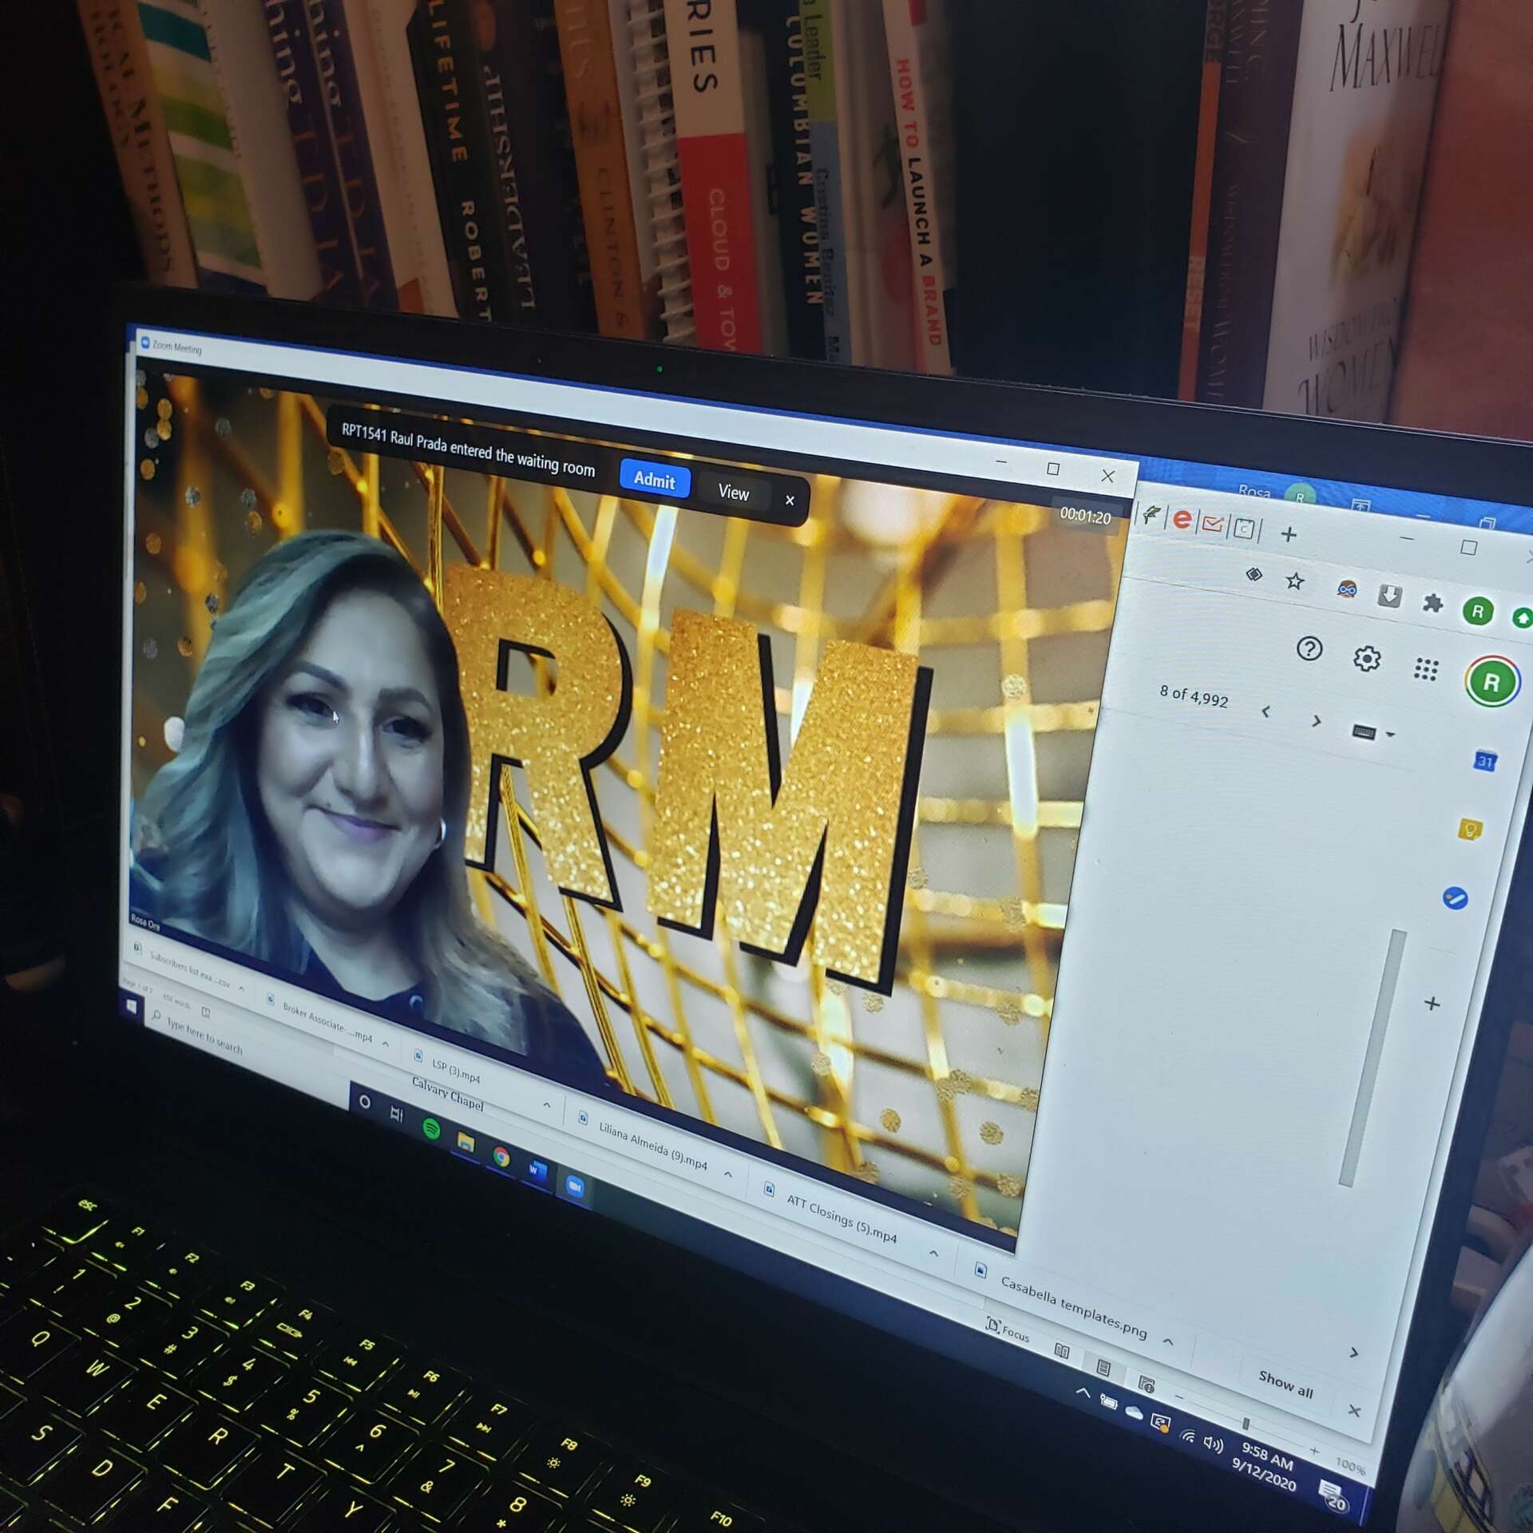Go to the newer email arrow
The height and width of the screenshot is (1533, 1533).
pyautogui.click(x=1266, y=711)
